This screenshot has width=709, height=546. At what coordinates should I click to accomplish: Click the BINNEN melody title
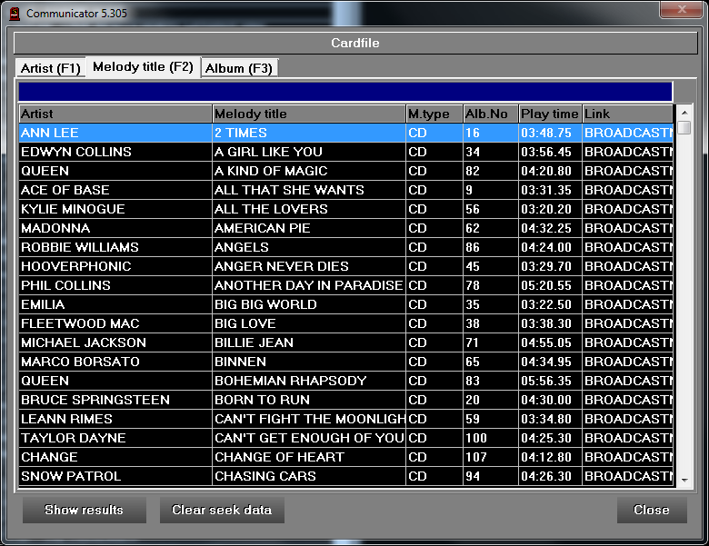pyautogui.click(x=240, y=362)
